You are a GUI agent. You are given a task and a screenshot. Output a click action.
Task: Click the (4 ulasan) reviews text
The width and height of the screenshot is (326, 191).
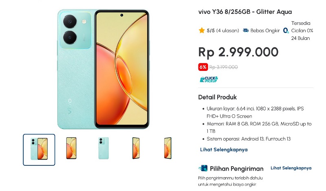click(x=228, y=31)
